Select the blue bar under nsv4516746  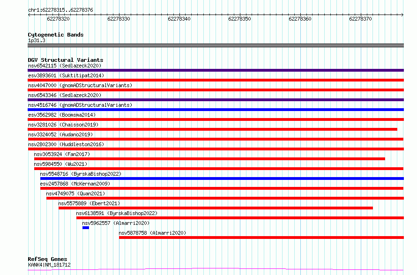[216, 110]
